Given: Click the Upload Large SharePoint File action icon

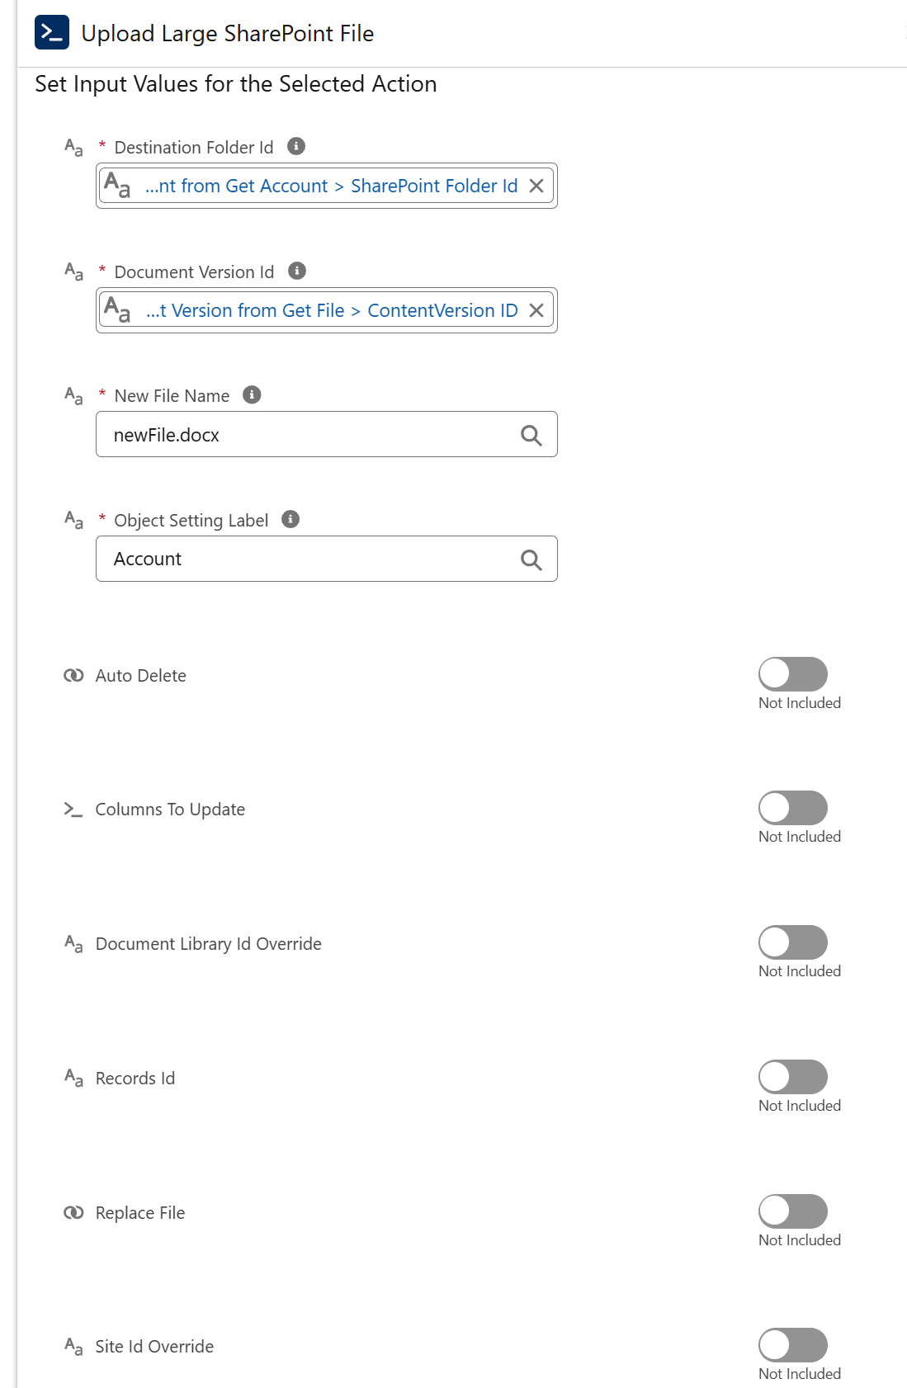Looking at the screenshot, I should 52,33.
